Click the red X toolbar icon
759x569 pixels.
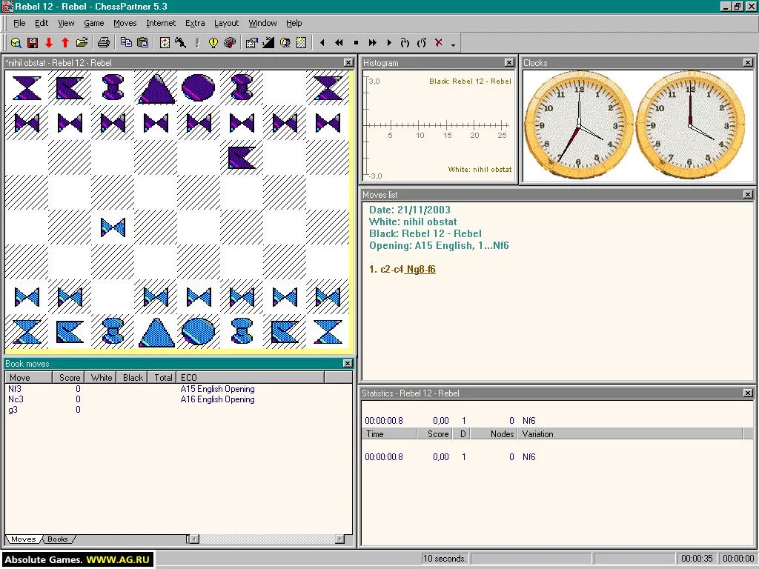[439, 42]
